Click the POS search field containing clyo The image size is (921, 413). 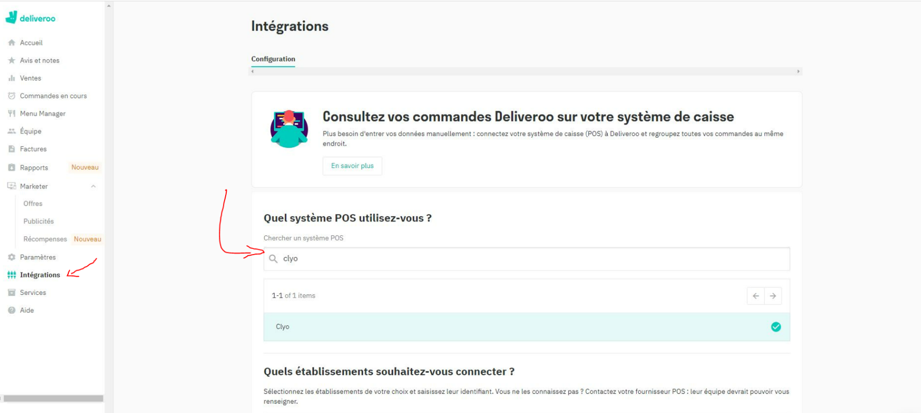tap(527, 259)
